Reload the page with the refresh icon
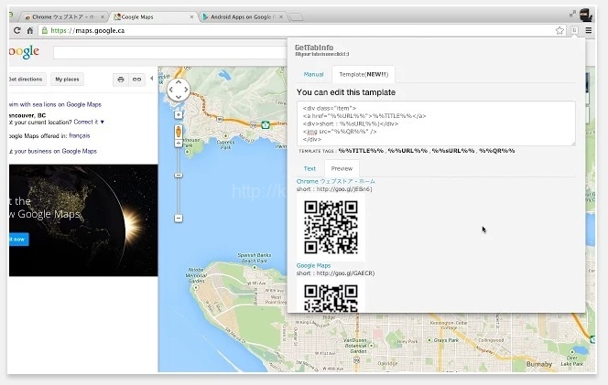 pyautogui.click(x=16, y=30)
